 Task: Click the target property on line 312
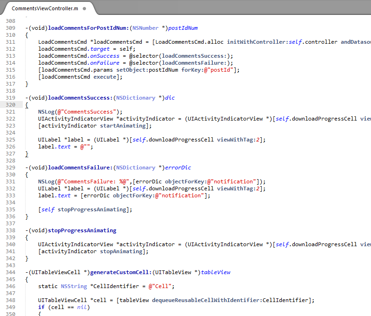pyautogui.click(x=100, y=49)
